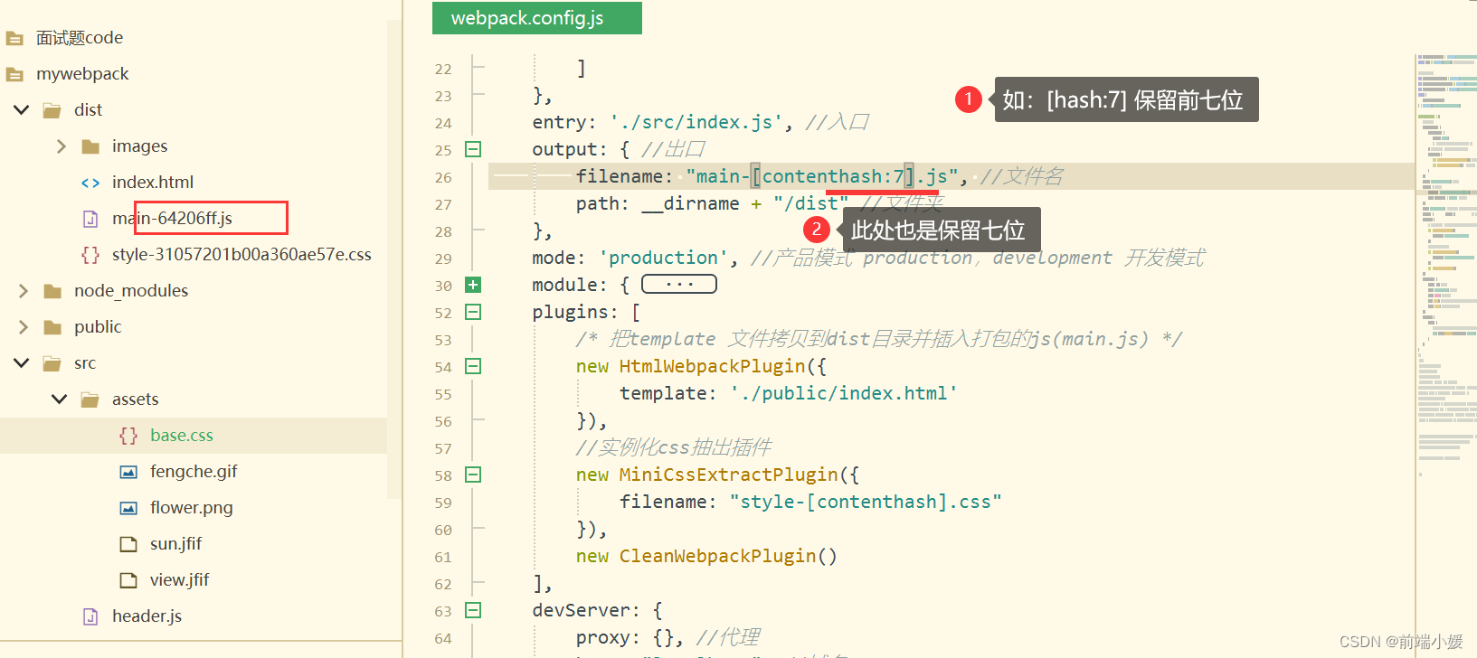Expand the collapsed module ellipsis placeholder
This screenshot has width=1477, height=658.
pos(679,285)
